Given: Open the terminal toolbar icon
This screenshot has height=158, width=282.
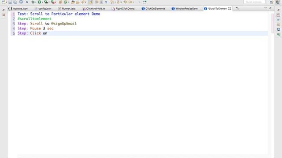Looking at the screenshot, I should [x=21, y=2].
